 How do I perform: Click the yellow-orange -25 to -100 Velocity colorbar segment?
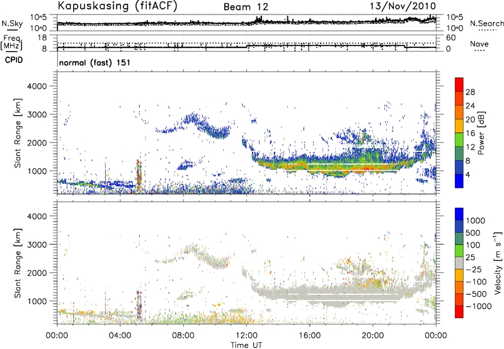pyautogui.click(x=459, y=275)
